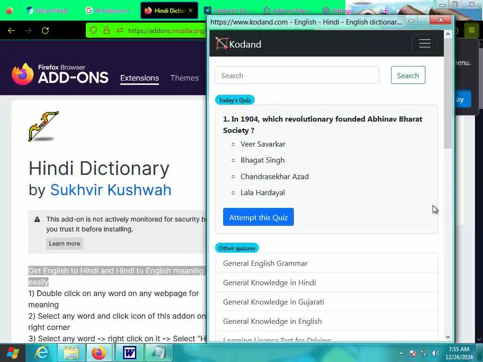Open the tab list dropdown arrow

[x=404, y=11]
